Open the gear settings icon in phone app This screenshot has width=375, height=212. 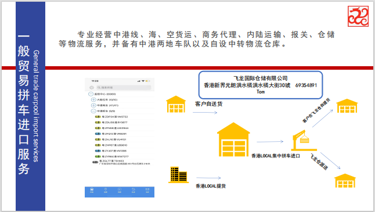click(x=92, y=88)
